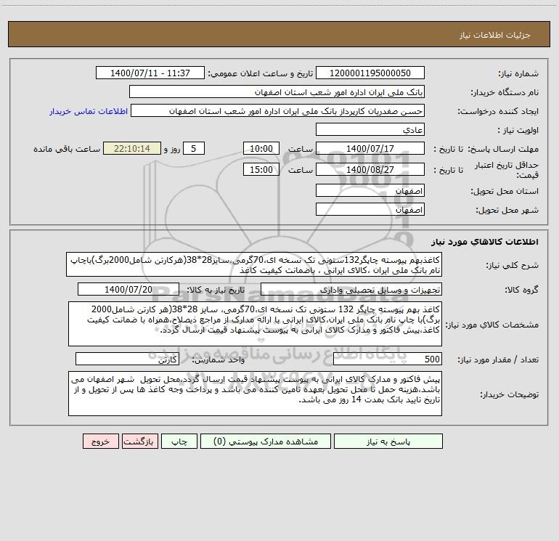Viewport: 559px width, 541px height.
Task: Click the چاپ print button
Action: [x=179, y=442]
